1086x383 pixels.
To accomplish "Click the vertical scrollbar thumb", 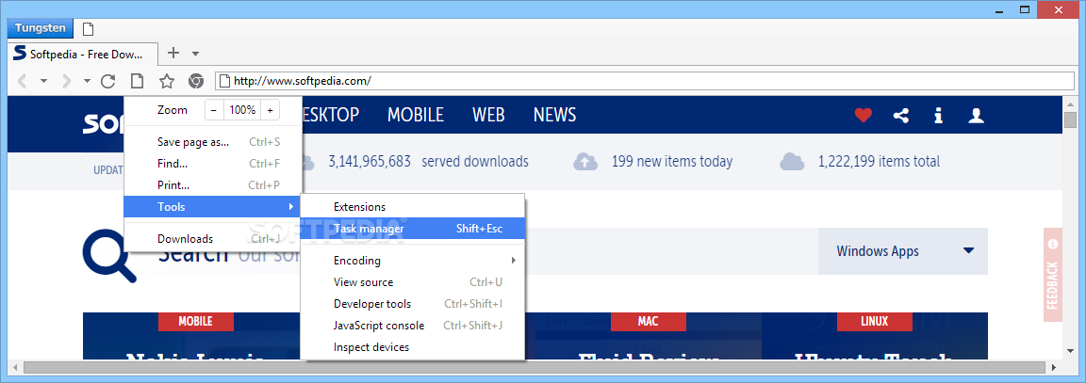I will point(1070,120).
